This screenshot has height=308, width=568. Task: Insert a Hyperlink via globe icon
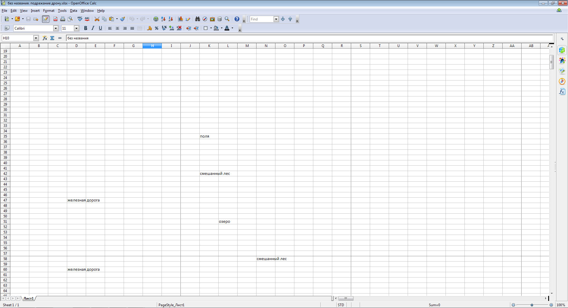coord(156,19)
